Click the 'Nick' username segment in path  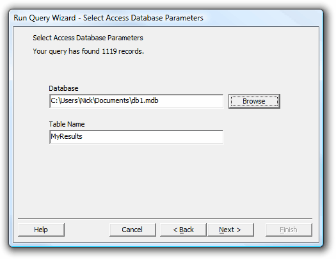coord(86,100)
